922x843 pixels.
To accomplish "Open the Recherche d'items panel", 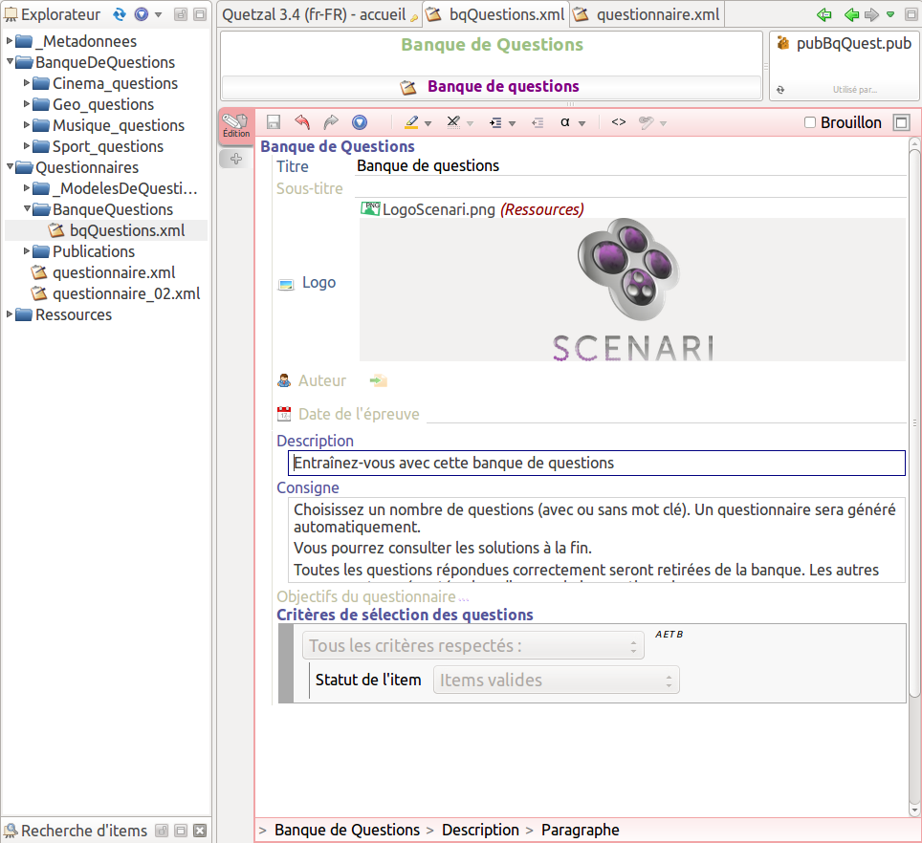I will click(x=84, y=831).
